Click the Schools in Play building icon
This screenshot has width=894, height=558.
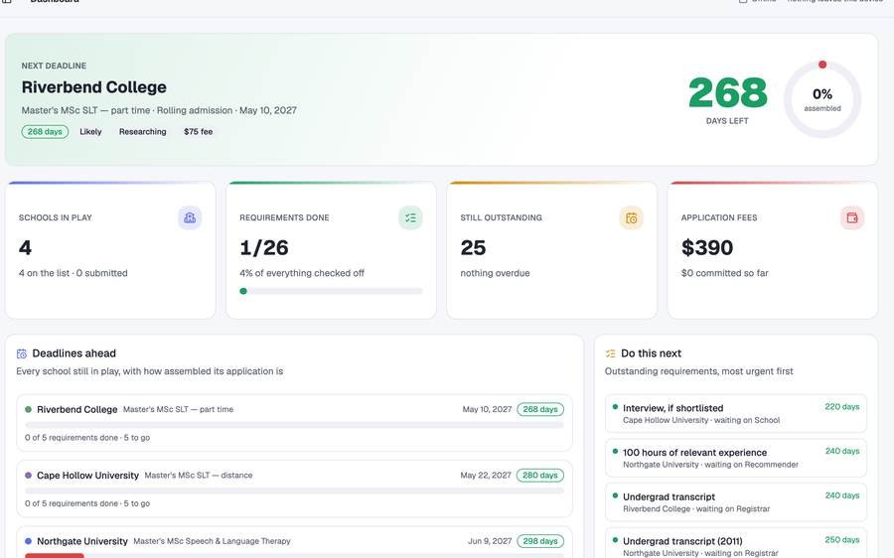(x=190, y=217)
